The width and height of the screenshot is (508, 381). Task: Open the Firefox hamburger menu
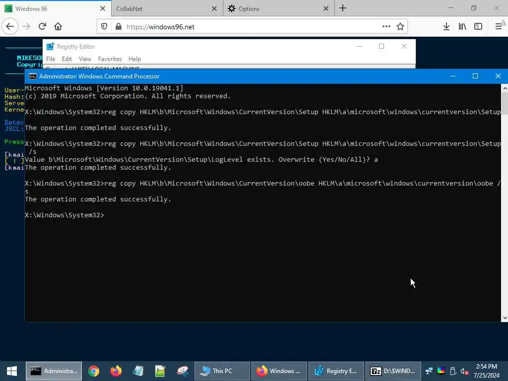[x=499, y=27]
